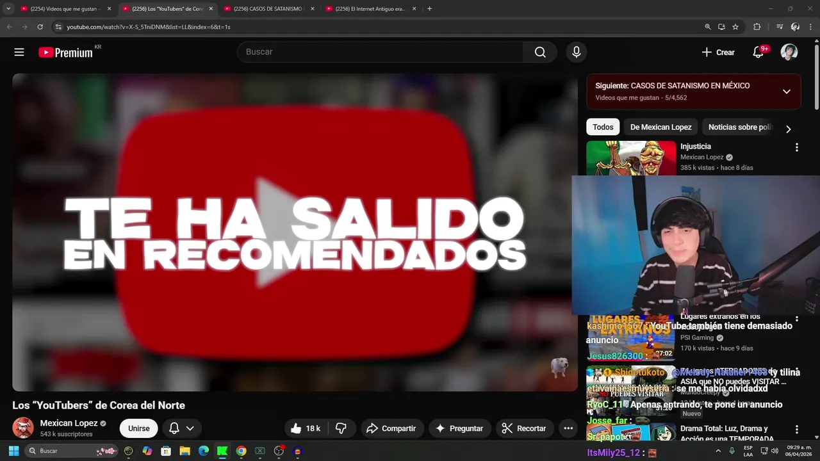Open Microsoft Store from taskbar
This screenshot has height=461, width=820.
pyautogui.click(x=166, y=451)
